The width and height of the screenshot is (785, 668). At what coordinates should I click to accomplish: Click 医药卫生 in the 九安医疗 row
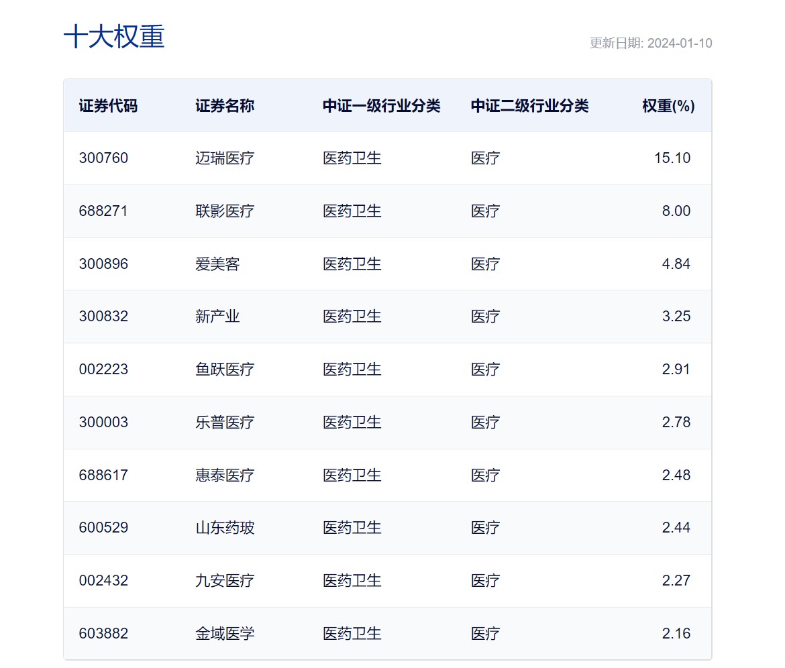tap(352, 580)
